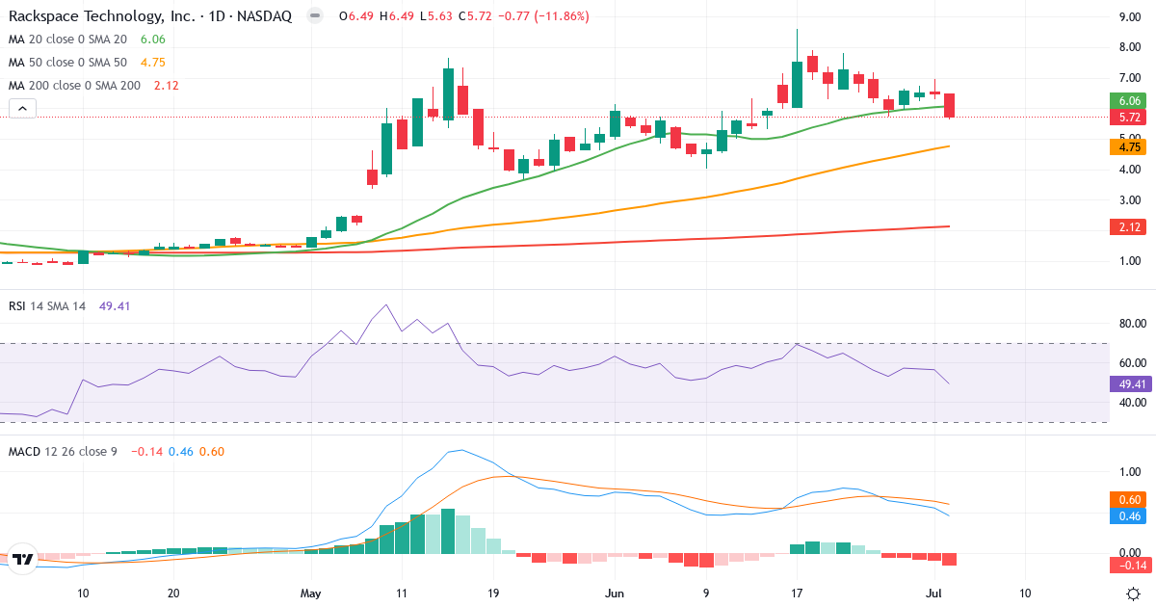The image size is (1156, 607).
Task: Click the orange 0.60 MACD signal label
Action: tap(1126, 499)
